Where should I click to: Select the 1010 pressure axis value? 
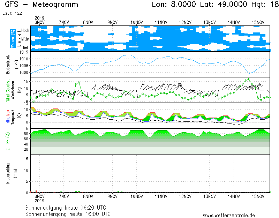point(24,59)
